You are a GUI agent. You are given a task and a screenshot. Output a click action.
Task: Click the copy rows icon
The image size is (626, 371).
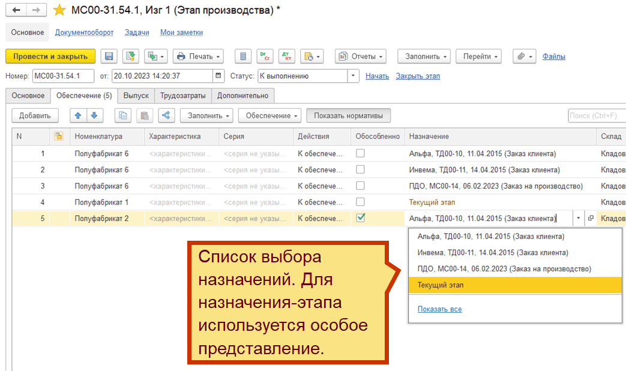(123, 115)
